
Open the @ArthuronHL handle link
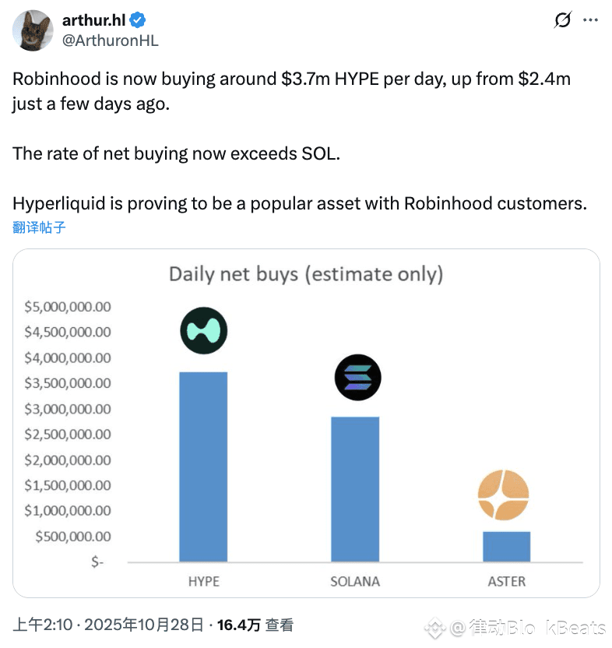(110, 40)
